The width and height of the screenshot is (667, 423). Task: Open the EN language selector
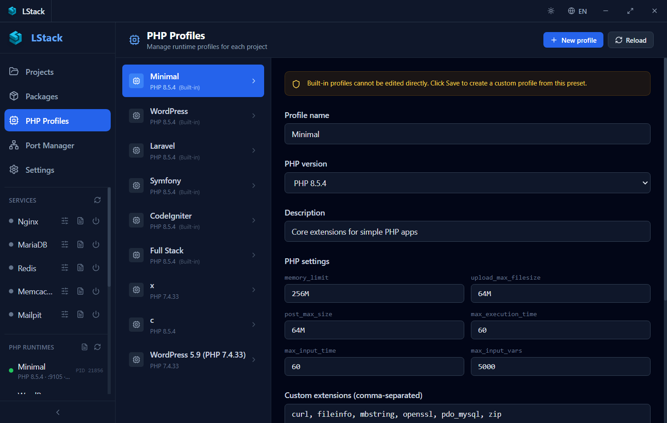[x=577, y=11]
